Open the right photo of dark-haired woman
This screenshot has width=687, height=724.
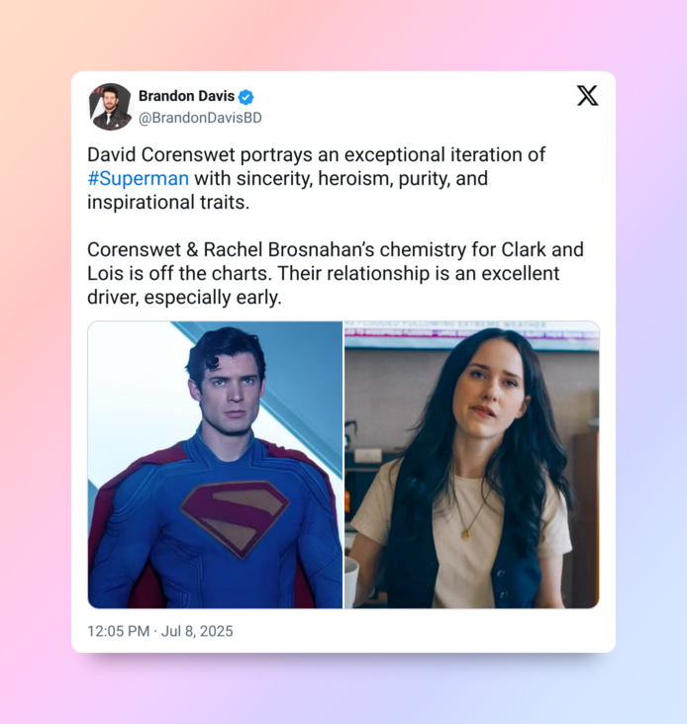(x=472, y=465)
